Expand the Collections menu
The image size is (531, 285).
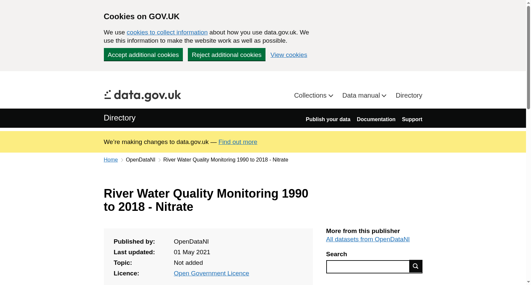(x=314, y=95)
